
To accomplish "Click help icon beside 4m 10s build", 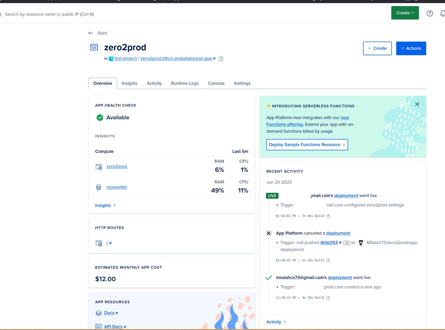I will point(328,297).
